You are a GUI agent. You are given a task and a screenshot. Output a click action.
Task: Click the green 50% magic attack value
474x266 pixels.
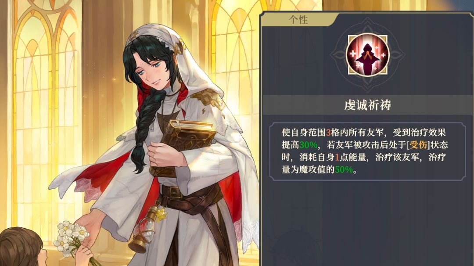[x=344, y=170]
